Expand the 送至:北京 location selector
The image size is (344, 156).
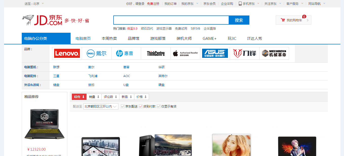click(x=34, y=4)
